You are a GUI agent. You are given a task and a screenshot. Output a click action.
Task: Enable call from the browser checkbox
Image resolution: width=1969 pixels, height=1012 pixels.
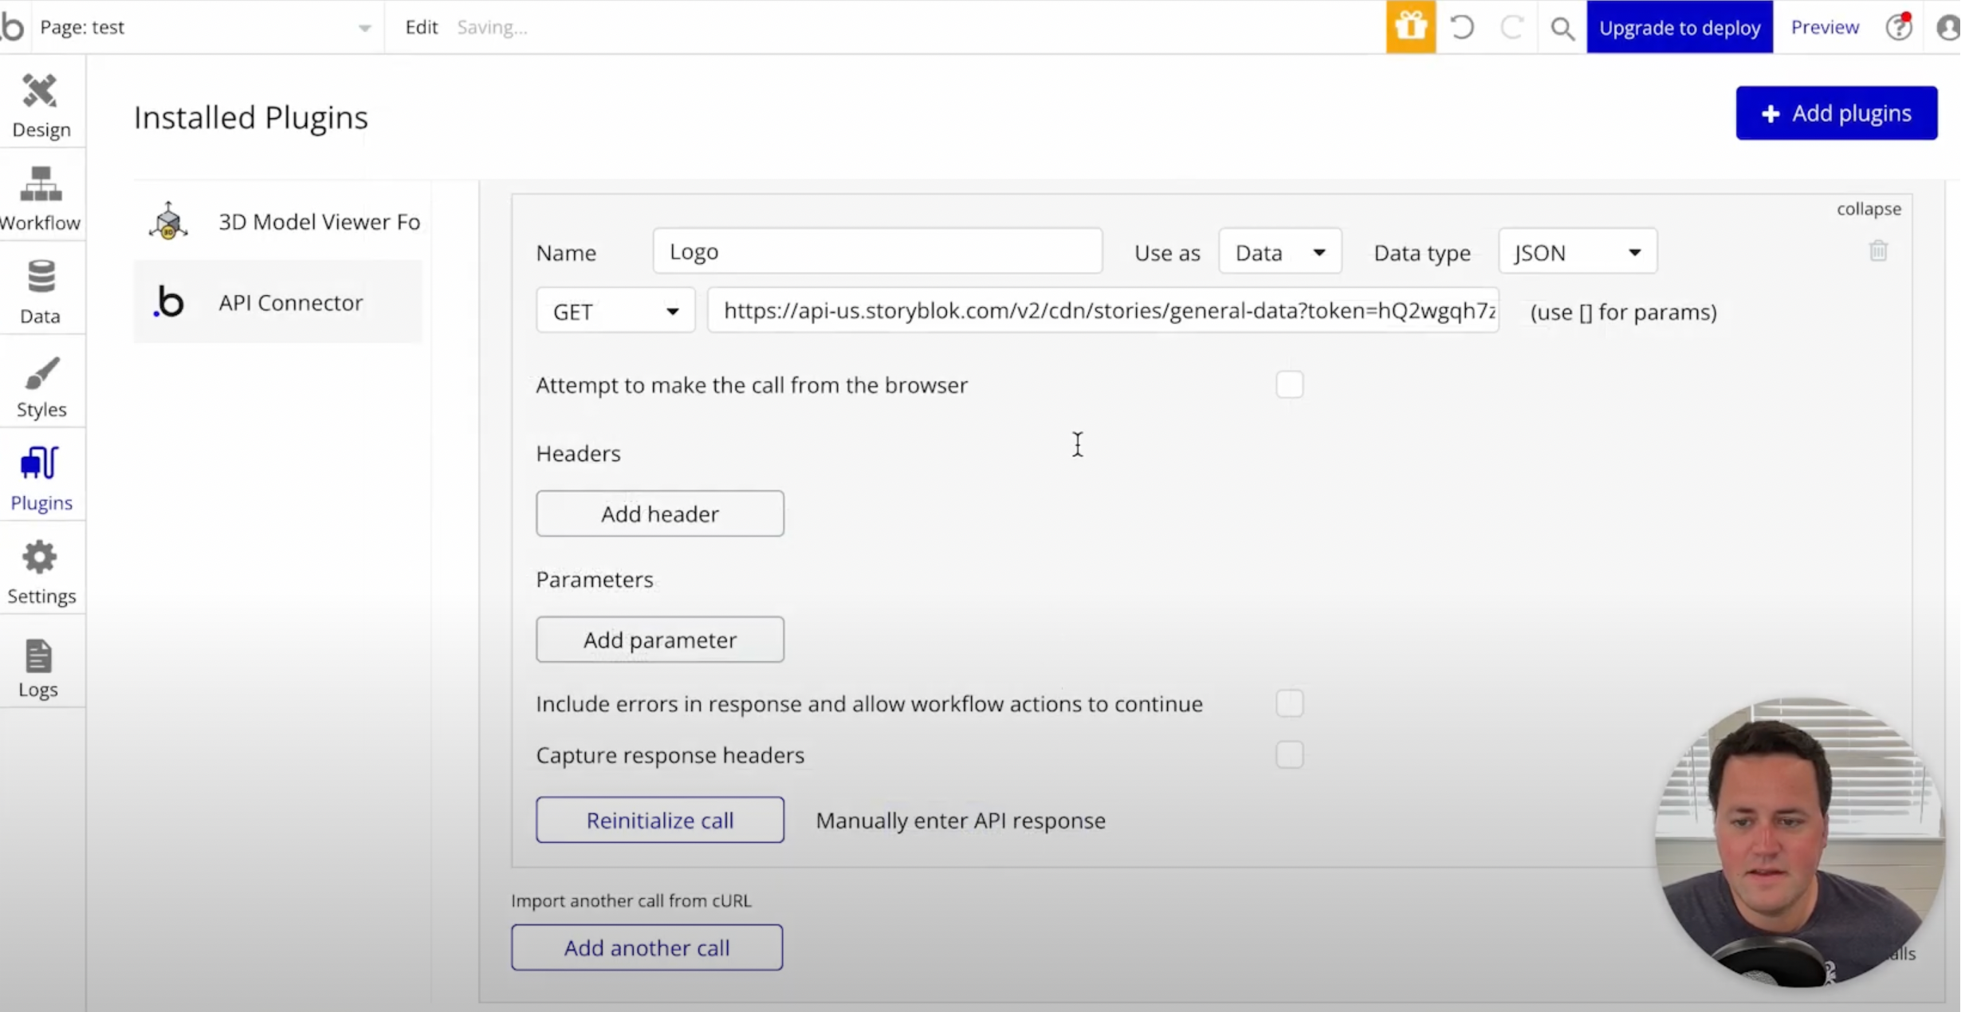click(x=1289, y=384)
